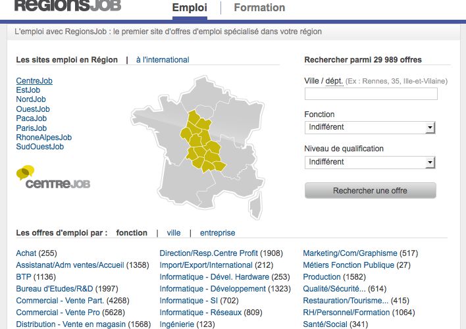This screenshot has height=329, width=466.
Task: Focus the Ville / dépt. text field
Action: pyautogui.click(x=371, y=93)
